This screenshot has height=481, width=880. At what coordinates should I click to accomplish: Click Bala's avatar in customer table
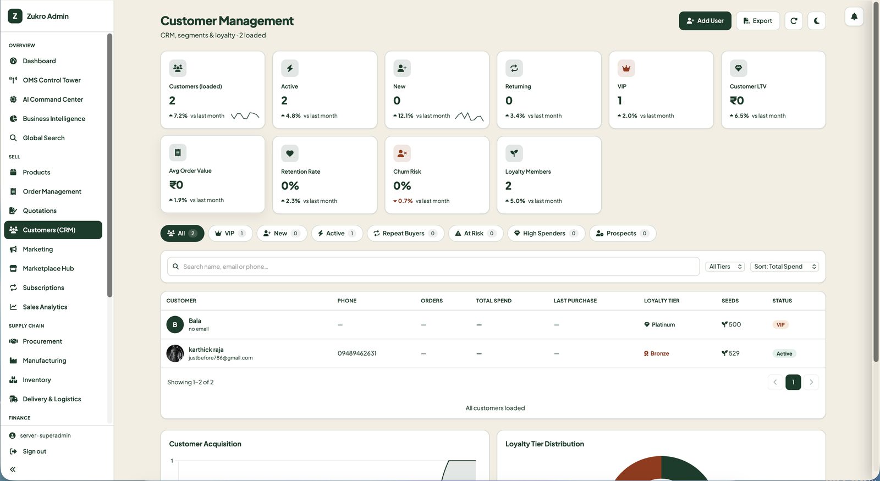(x=175, y=325)
